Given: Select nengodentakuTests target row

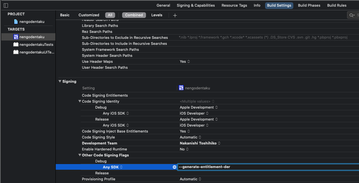Looking at the screenshot, I should coord(29,45).
